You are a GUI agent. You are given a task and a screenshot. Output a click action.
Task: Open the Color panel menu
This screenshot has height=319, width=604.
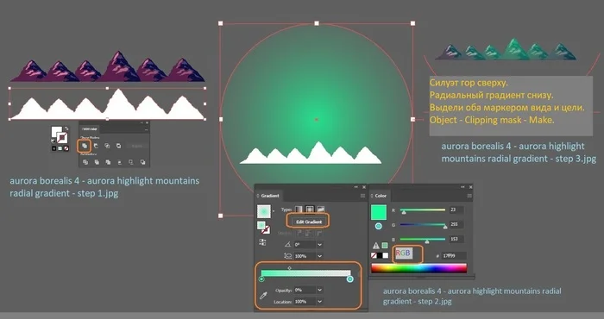point(469,196)
